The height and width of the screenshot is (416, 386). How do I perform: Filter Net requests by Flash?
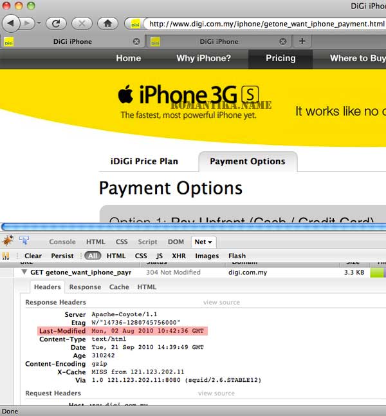237,256
